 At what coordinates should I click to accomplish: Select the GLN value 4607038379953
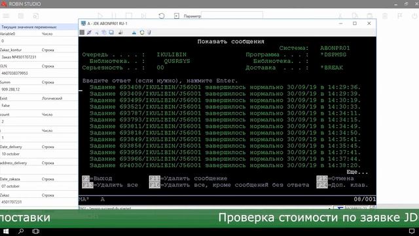[x=14, y=73]
